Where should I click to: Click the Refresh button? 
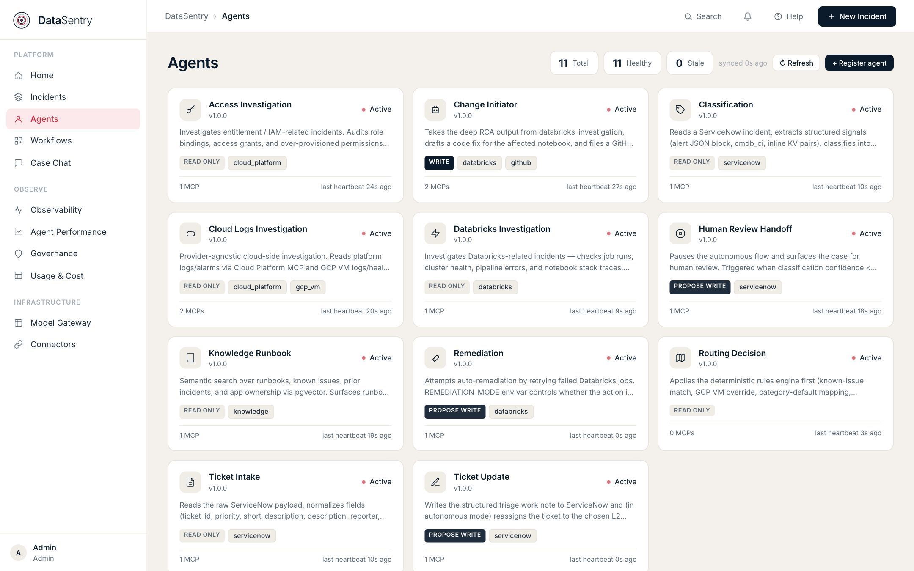[x=796, y=63]
